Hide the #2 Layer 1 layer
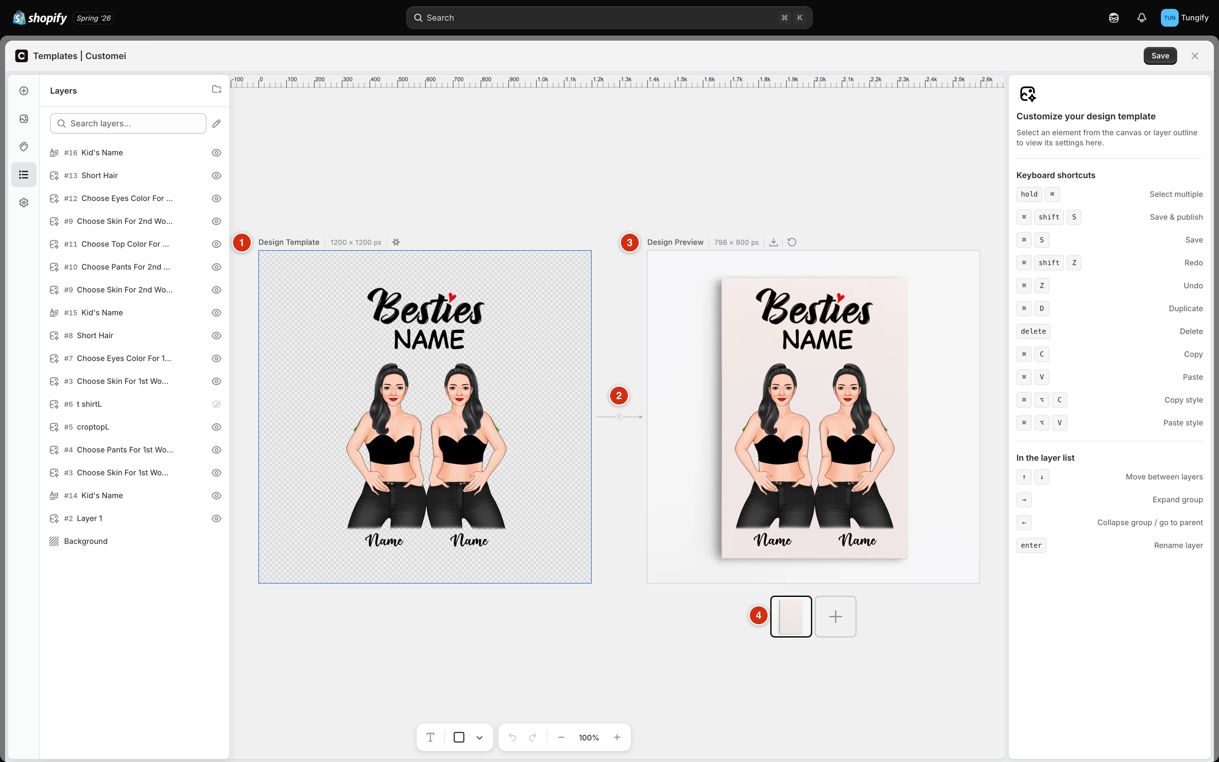This screenshot has width=1219, height=762. [x=216, y=518]
